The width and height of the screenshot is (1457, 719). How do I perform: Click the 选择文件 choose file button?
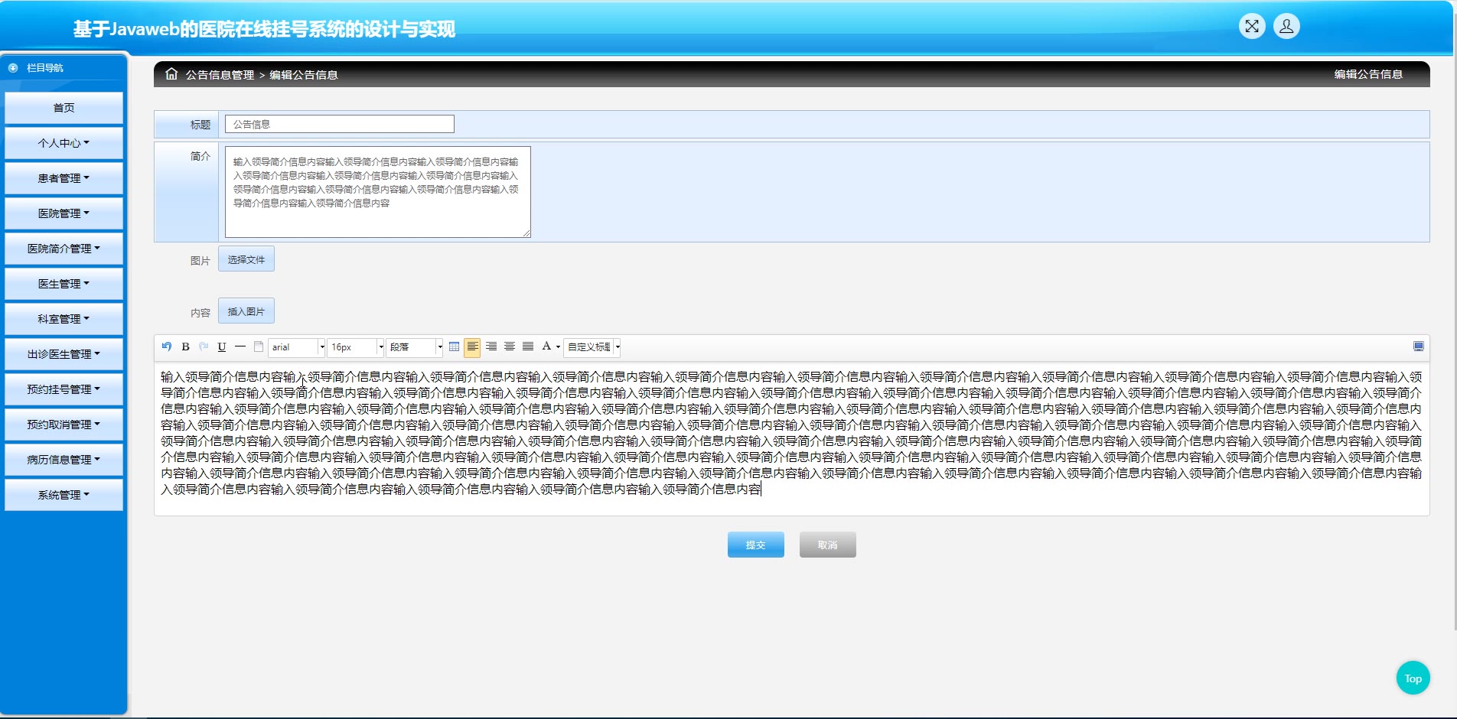pos(246,259)
